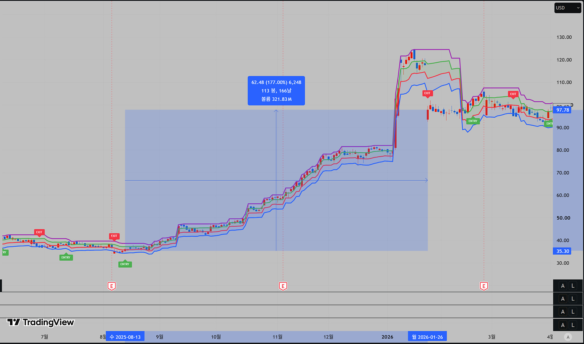Click the earnings E marker at 11월
This screenshot has width=584, height=344.
coord(283,286)
